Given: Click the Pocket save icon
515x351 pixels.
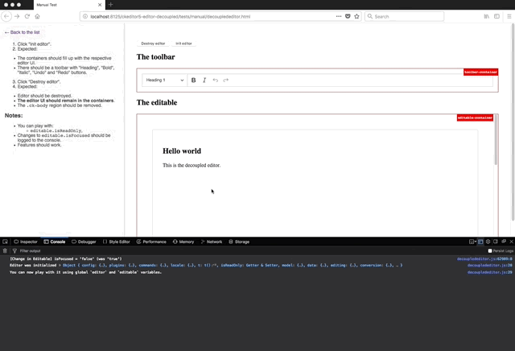Looking at the screenshot, I should [x=348, y=16].
